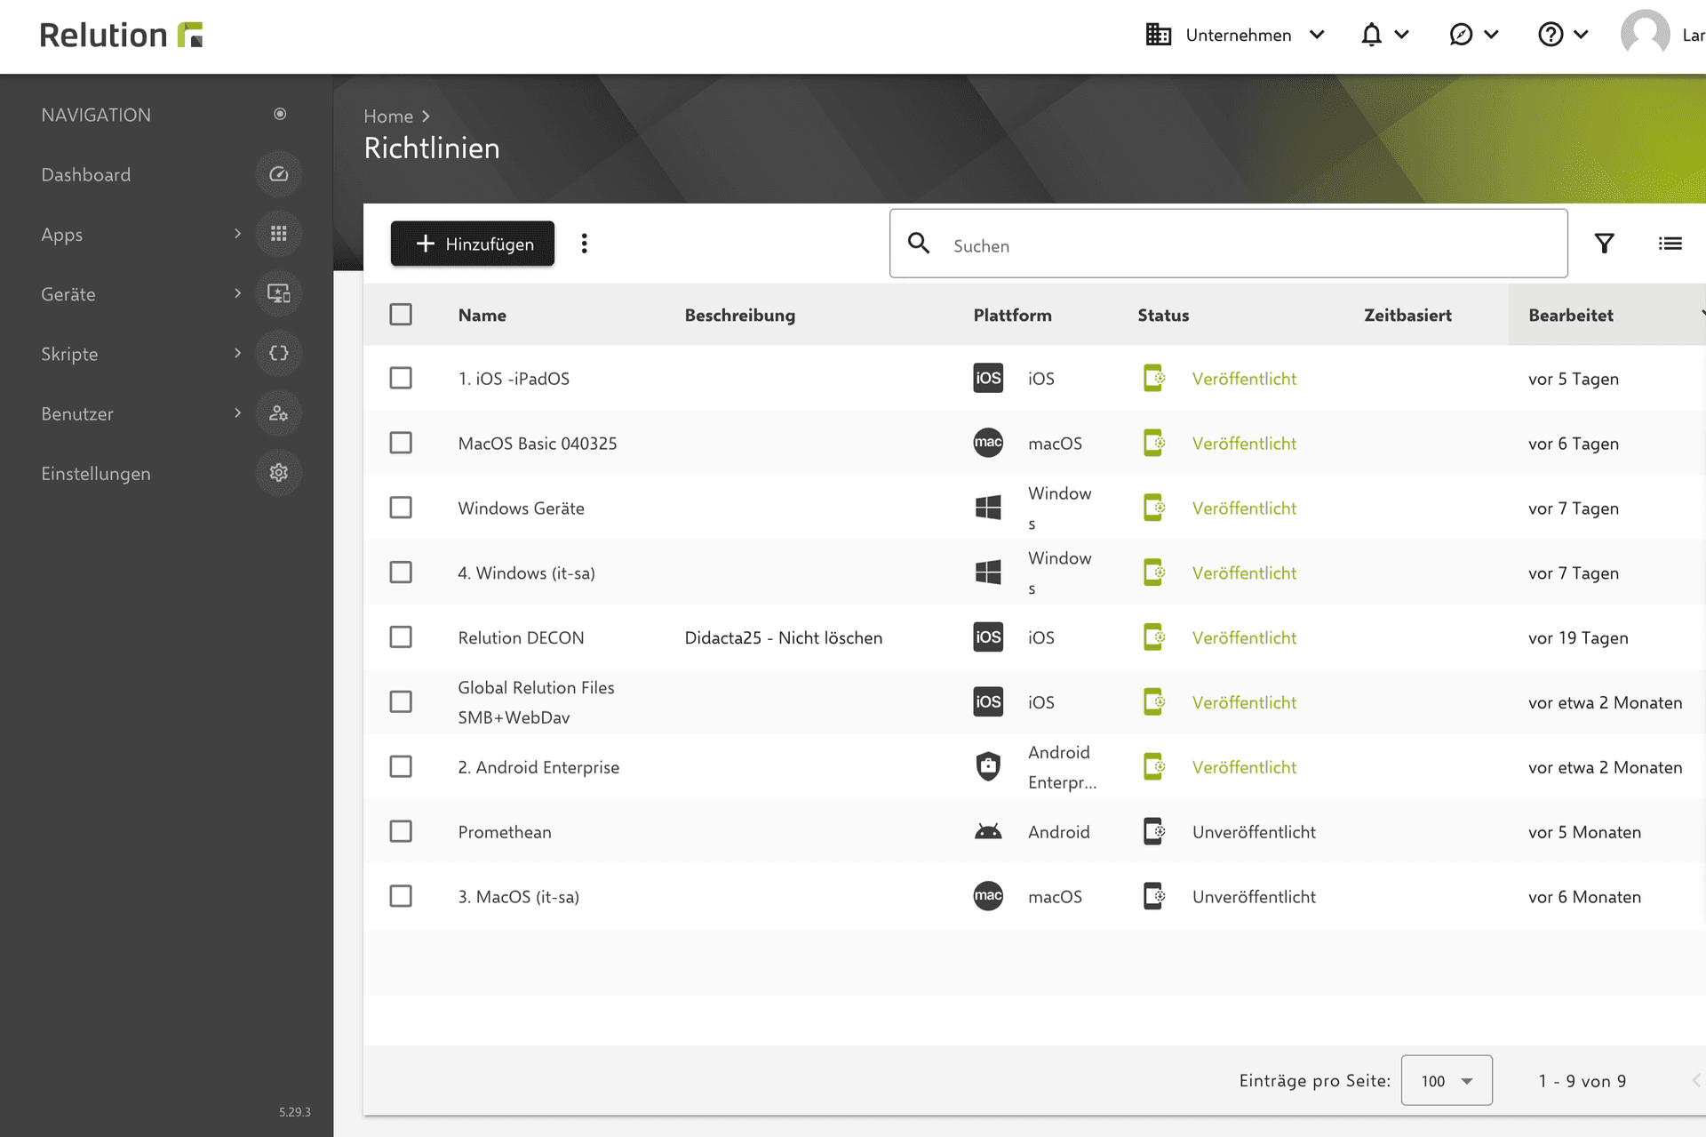Click the user avatar icon
The image size is (1706, 1137).
1645,35
